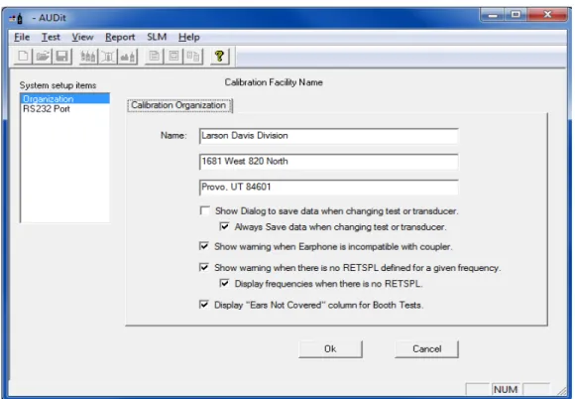Click the middle report page toolbar icon
The width and height of the screenshot is (575, 399).
click(173, 57)
